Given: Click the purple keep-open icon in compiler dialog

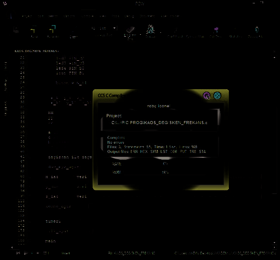Looking at the screenshot, I should (207, 96).
